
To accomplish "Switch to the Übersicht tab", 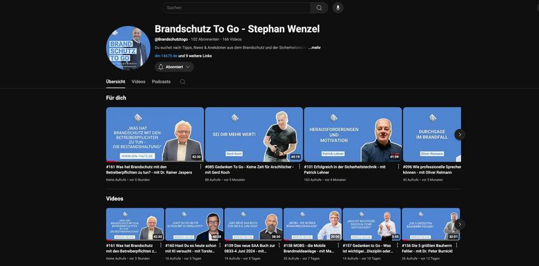I will point(115,82).
